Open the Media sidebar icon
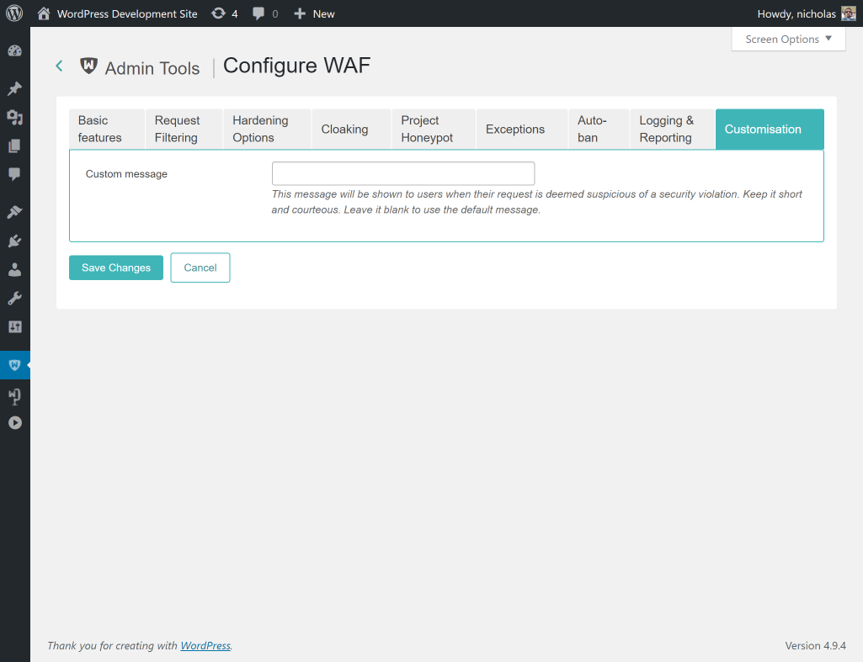Screen dimensions: 863x662 15,117
